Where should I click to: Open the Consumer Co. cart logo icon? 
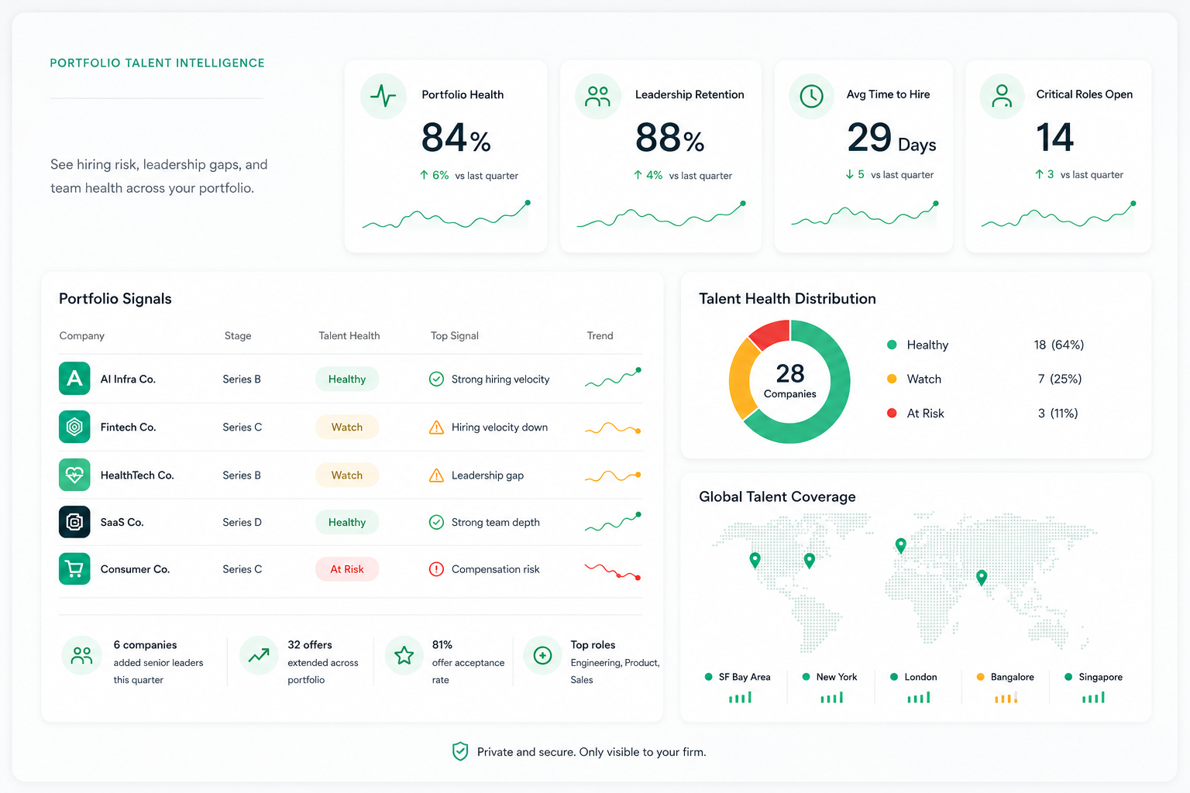tap(74, 569)
